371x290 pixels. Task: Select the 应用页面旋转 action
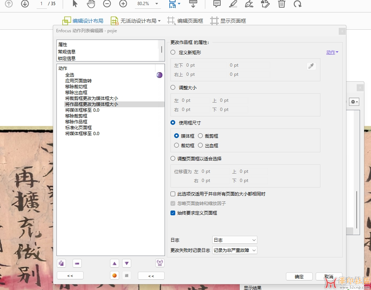78,81
